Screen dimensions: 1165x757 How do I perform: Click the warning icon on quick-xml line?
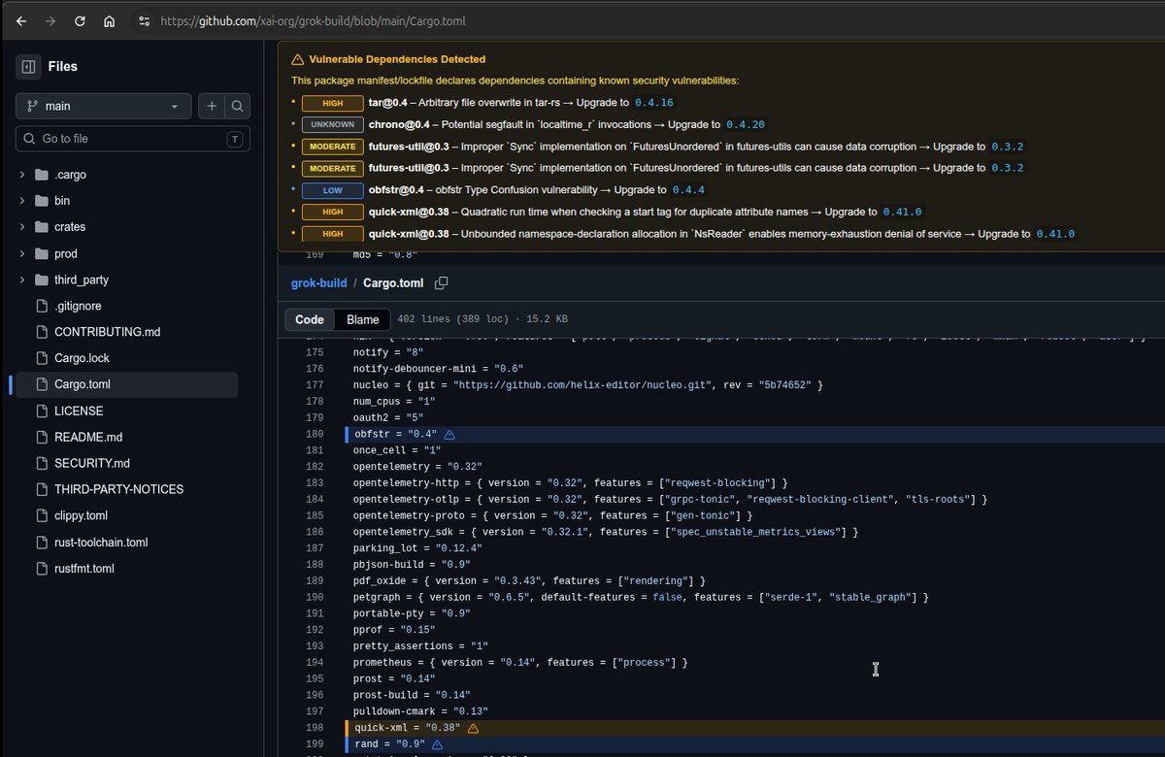click(473, 728)
